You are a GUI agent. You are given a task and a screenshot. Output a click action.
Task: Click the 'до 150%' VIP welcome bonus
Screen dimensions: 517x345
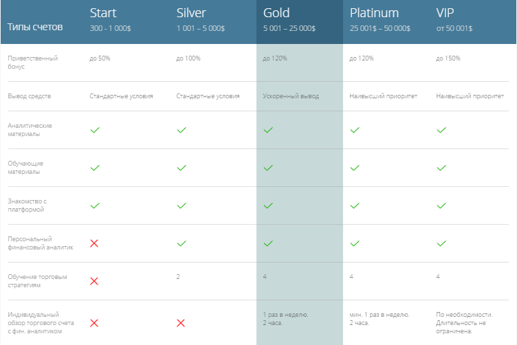point(448,58)
